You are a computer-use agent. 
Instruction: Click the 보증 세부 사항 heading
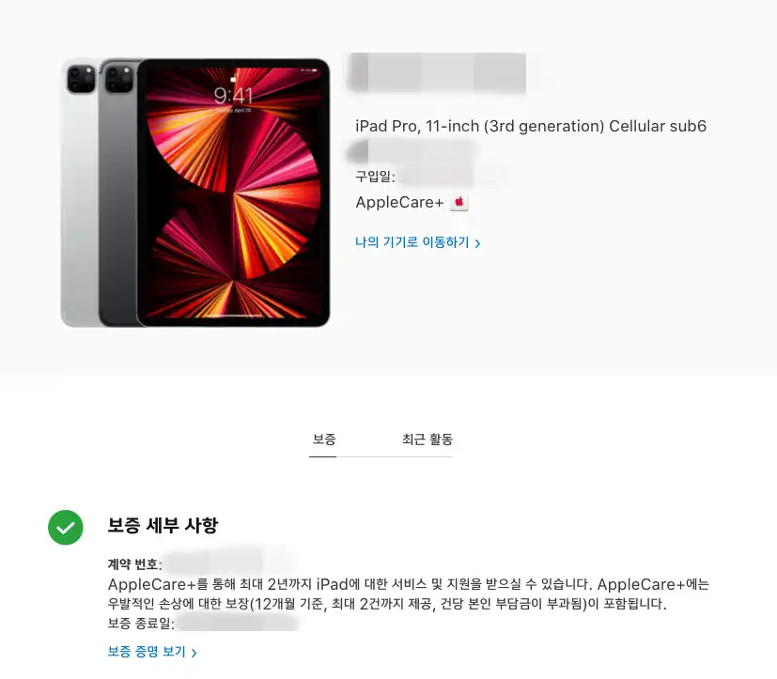pyautogui.click(x=163, y=525)
